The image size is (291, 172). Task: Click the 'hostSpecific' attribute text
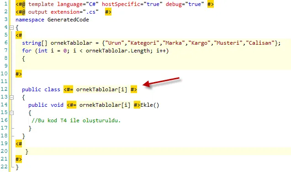[x=121, y=4]
